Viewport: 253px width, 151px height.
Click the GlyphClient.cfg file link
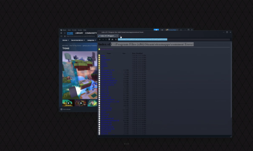pyautogui.click(x=107, y=72)
